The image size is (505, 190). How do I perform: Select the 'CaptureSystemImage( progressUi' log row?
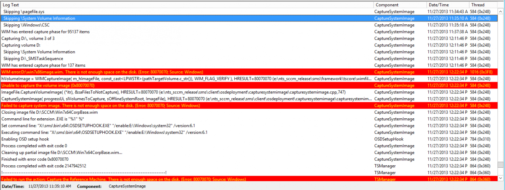coord(249,99)
